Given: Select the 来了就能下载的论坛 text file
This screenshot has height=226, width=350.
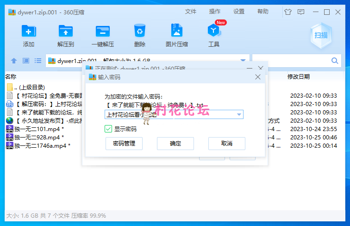Looking at the screenshot, I should [44, 113].
